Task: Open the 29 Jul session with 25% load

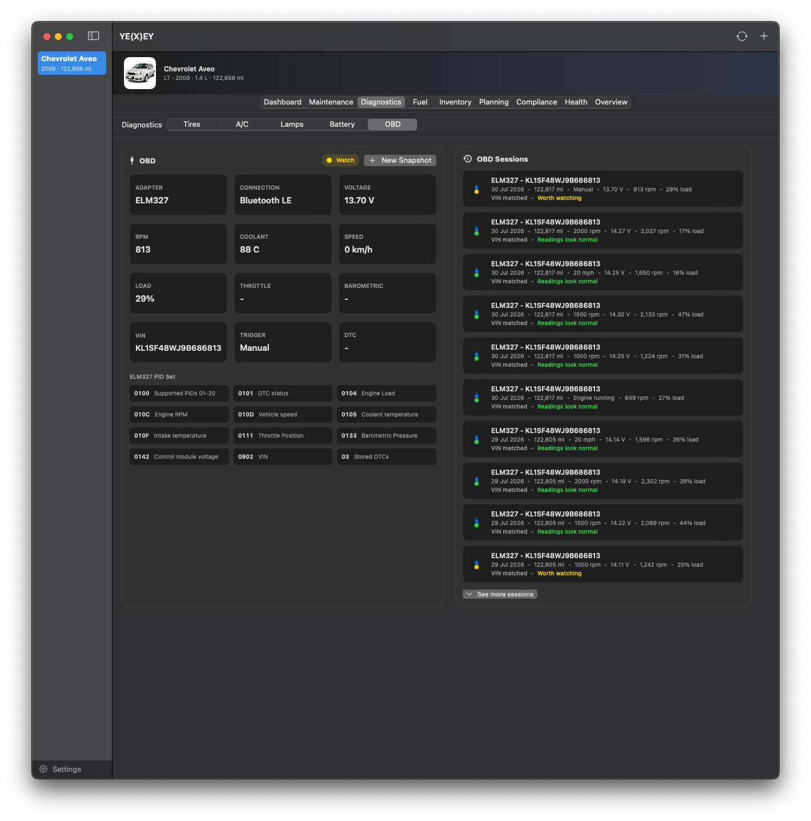Action: [603, 564]
